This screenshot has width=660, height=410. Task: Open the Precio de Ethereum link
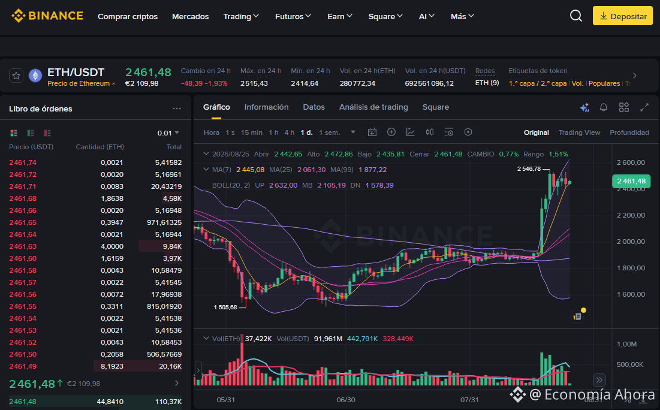click(x=81, y=83)
